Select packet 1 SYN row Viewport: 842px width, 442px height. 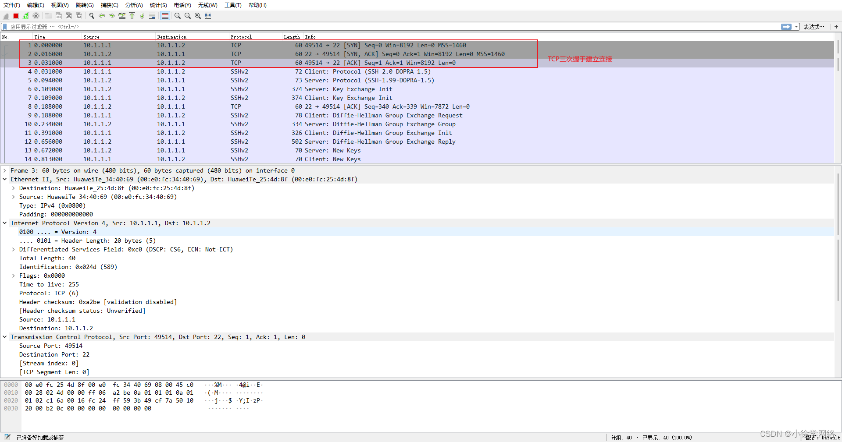[x=417, y=45]
